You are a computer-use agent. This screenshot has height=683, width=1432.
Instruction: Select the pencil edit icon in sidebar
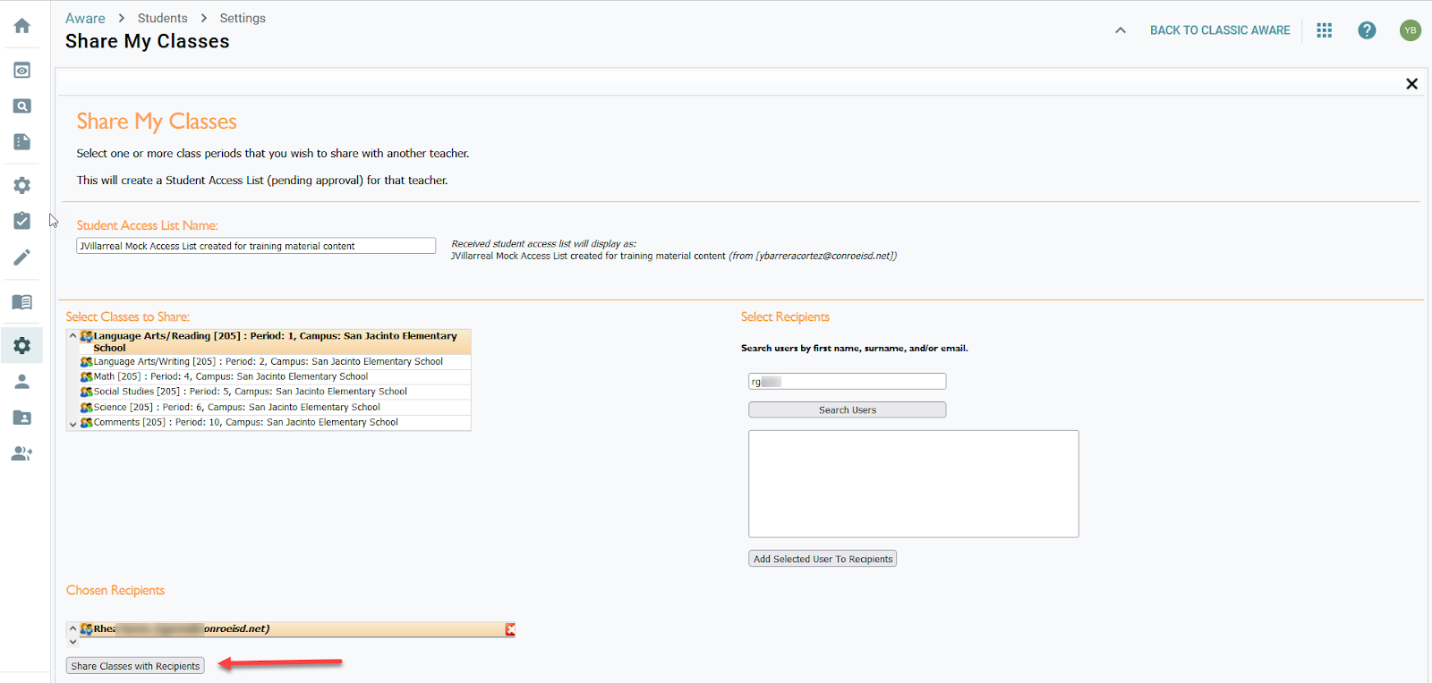22,257
